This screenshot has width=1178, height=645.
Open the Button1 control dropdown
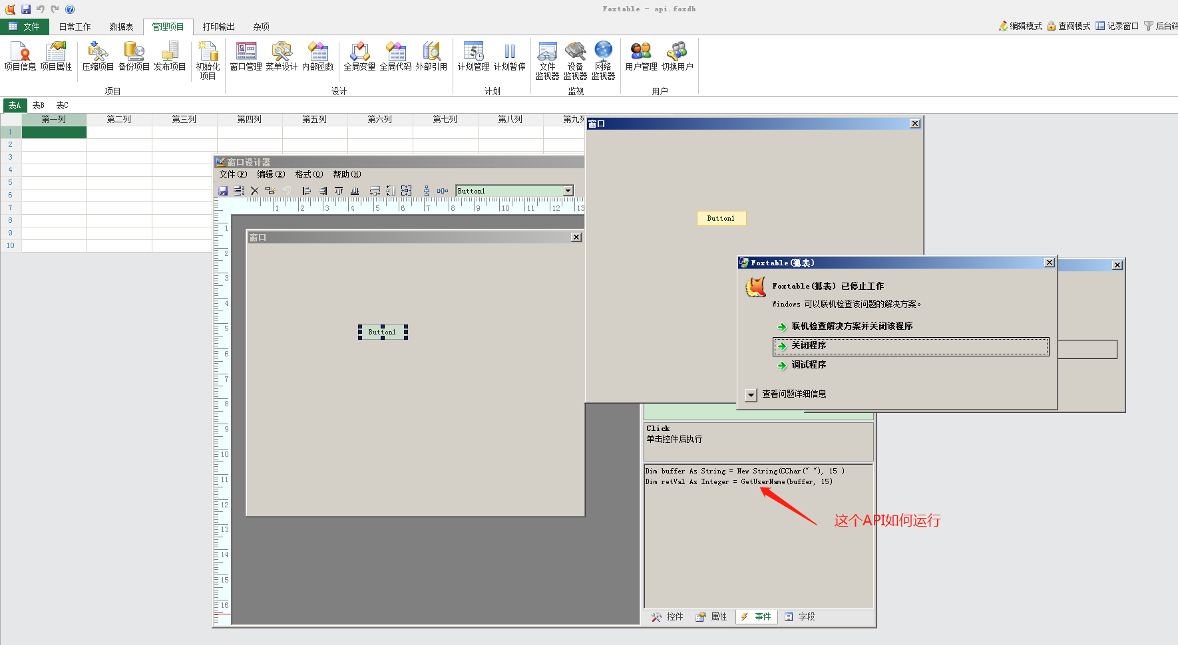point(568,191)
